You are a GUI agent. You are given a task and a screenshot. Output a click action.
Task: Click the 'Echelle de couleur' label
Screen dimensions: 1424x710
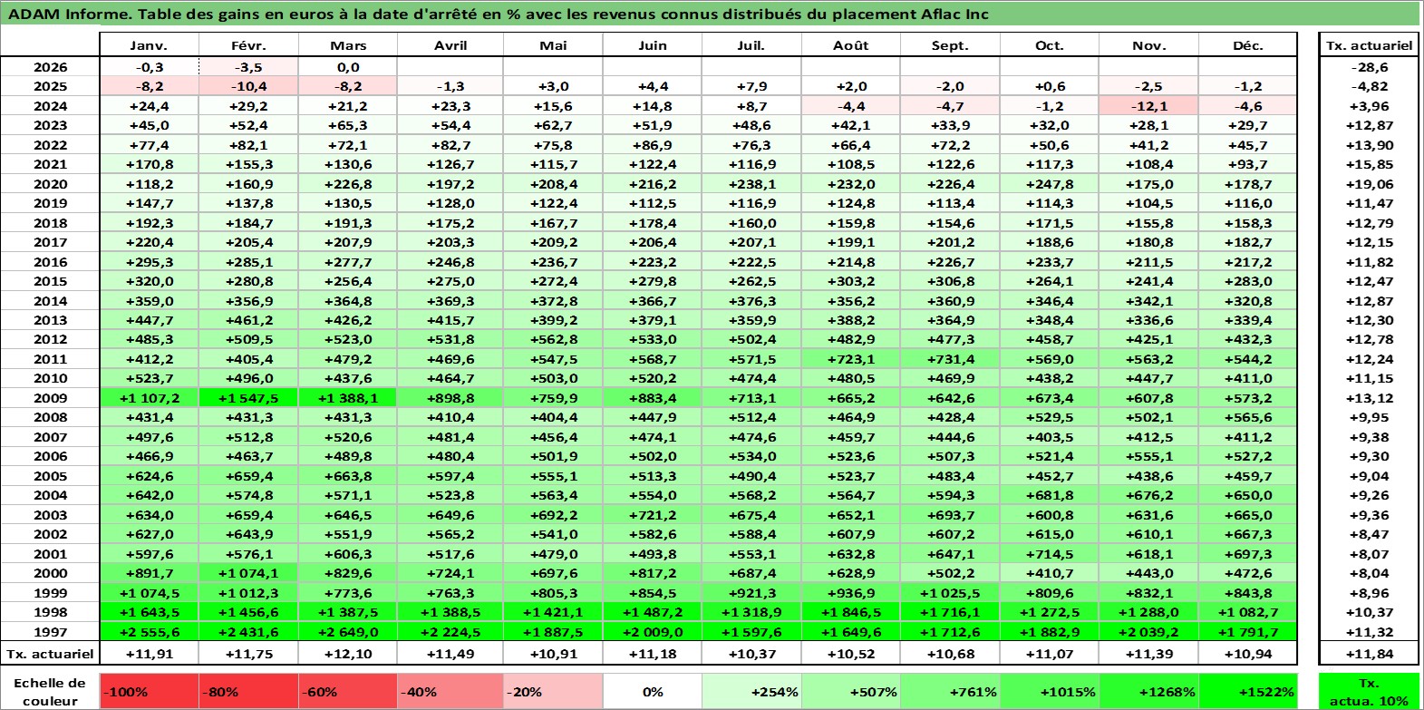tap(50, 691)
